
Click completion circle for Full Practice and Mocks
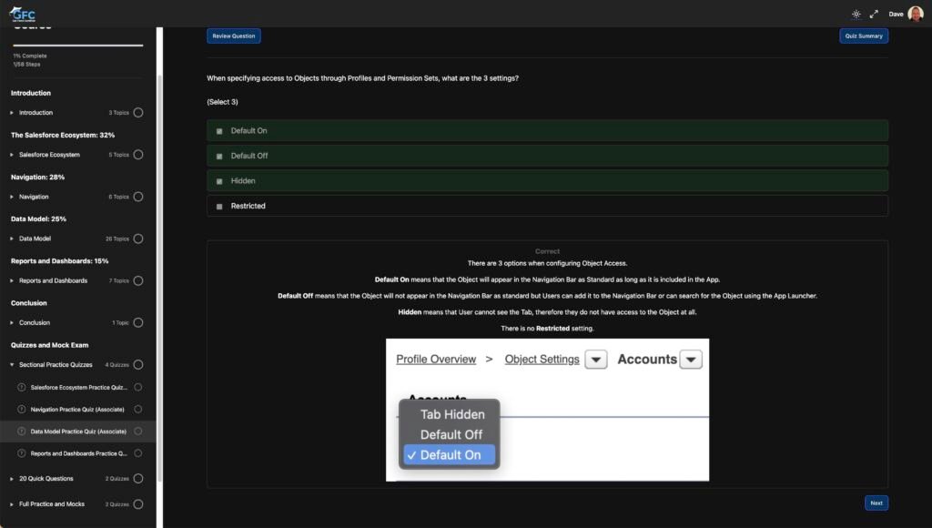pos(138,504)
